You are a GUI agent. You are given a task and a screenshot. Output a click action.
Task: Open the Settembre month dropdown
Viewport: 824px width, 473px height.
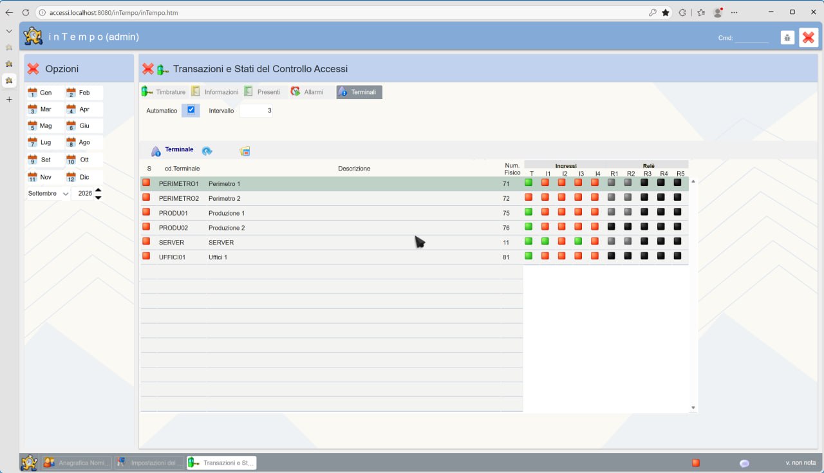pos(48,194)
